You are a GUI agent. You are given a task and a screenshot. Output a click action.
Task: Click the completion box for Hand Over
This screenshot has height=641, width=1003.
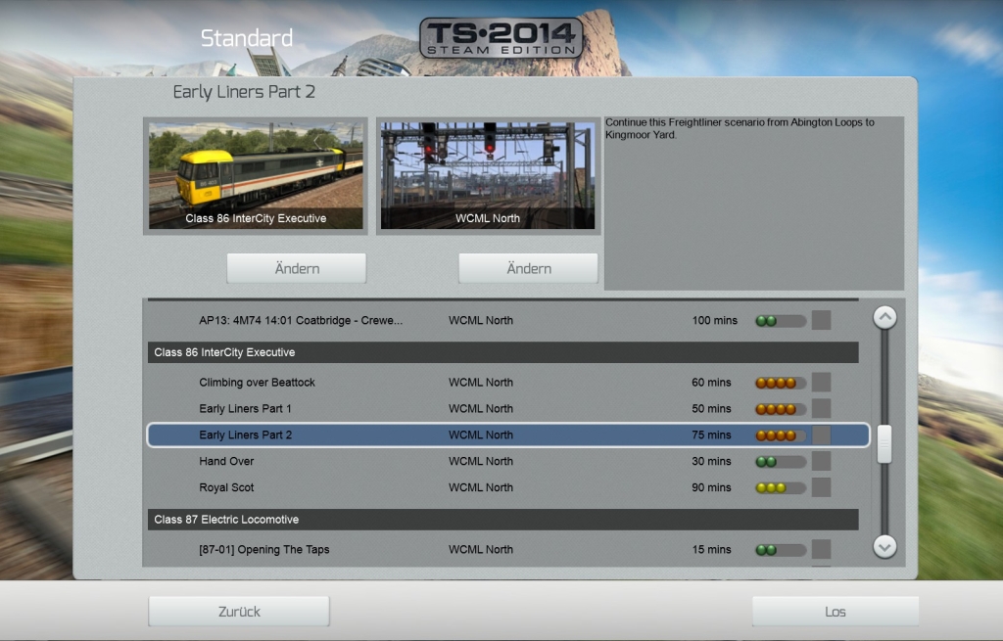pyautogui.click(x=822, y=461)
